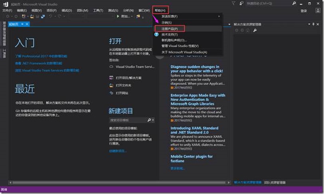Open the 工具(T) menu
324x194 pixels.
(98, 10)
